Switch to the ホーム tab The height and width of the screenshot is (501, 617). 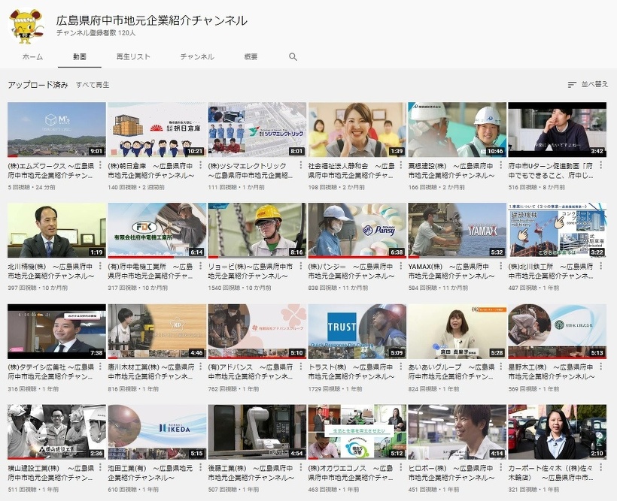point(32,57)
